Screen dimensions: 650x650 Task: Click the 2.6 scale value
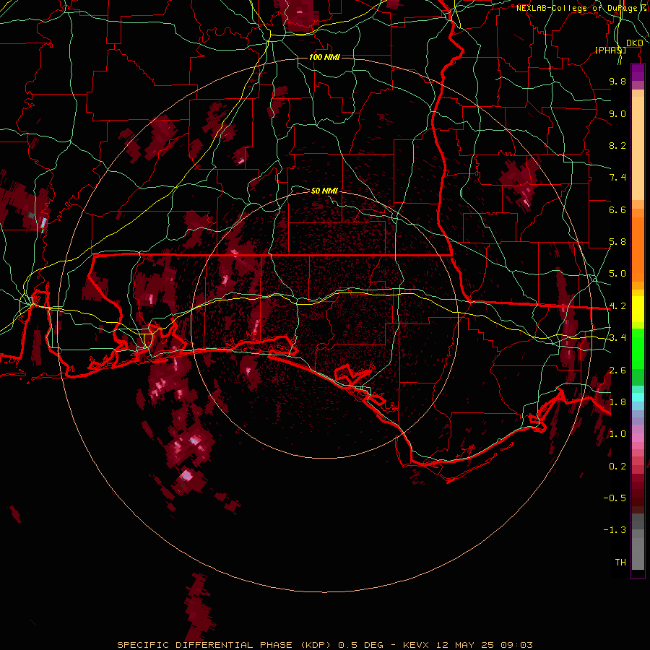point(617,370)
